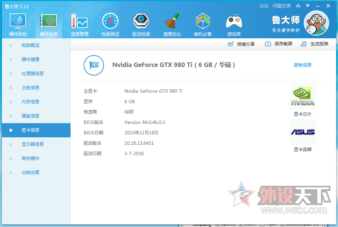Click the download tray icon in title bar
The image size is (338, 227).
[x=298, y=6]
